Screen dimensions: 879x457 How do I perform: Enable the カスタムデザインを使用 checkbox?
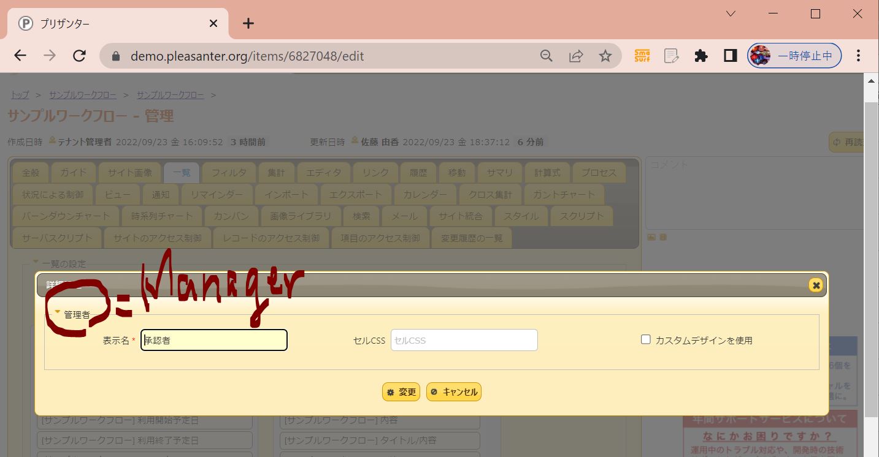click(645, 339)
